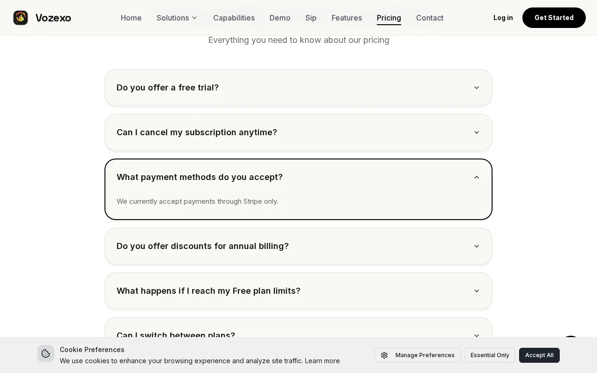Go to the Home page

(131, 18)
